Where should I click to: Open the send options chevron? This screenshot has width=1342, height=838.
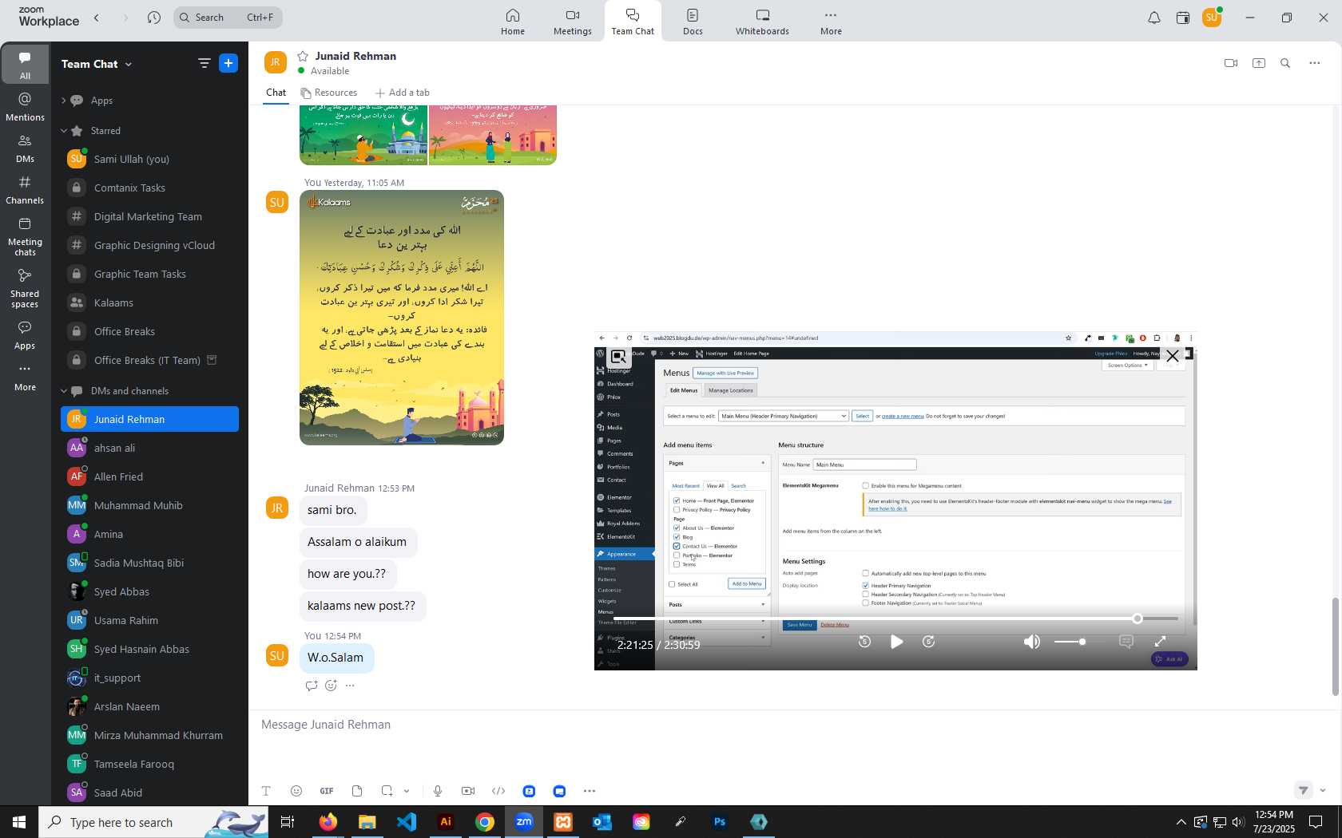coord(1323,790)
